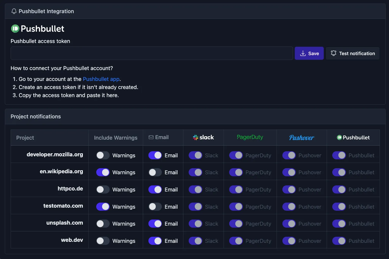Click the Pushbullet logo next to the heading
This screenshot has width=389, height=259.
[x=15, y=29]
